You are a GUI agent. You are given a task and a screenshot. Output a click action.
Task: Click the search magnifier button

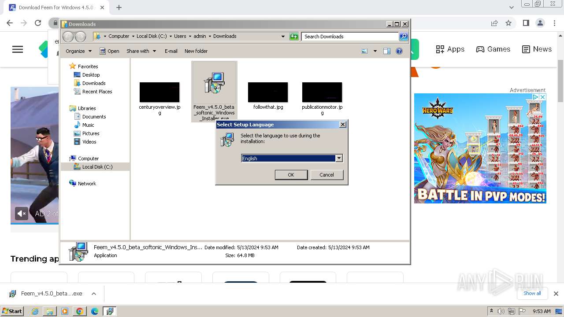[404, 37]
